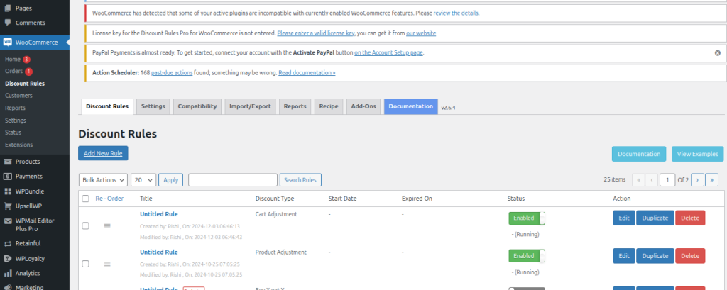This screenshot has width=727, height=290.
Task: Click the Add New Rule button
Action: point(103,153)
